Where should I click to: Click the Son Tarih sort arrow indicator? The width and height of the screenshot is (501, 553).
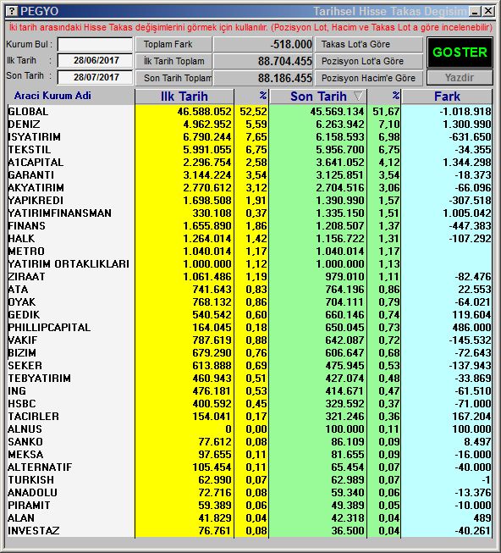[358, 96]
